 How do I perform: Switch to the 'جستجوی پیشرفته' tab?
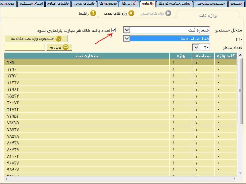[x=211, y=4]
